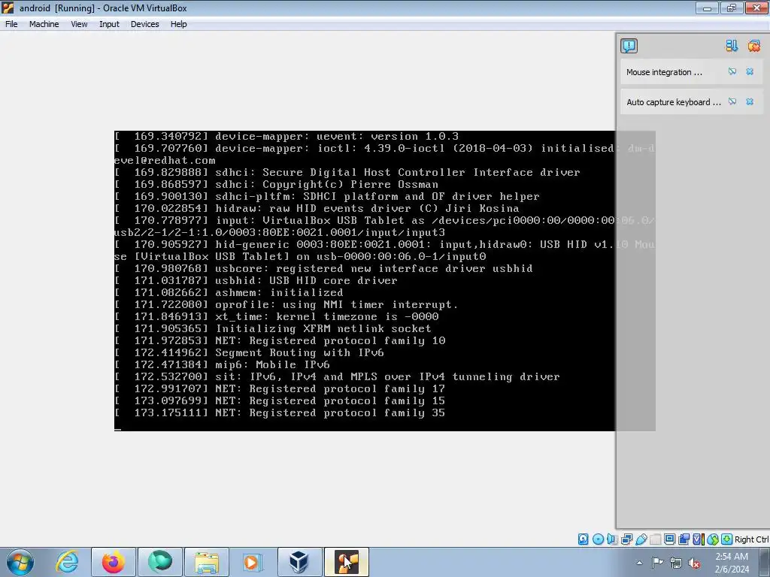This screenshot has height=577, width=770.
Task: Click the mouse integration status icon
Action: 713,539
